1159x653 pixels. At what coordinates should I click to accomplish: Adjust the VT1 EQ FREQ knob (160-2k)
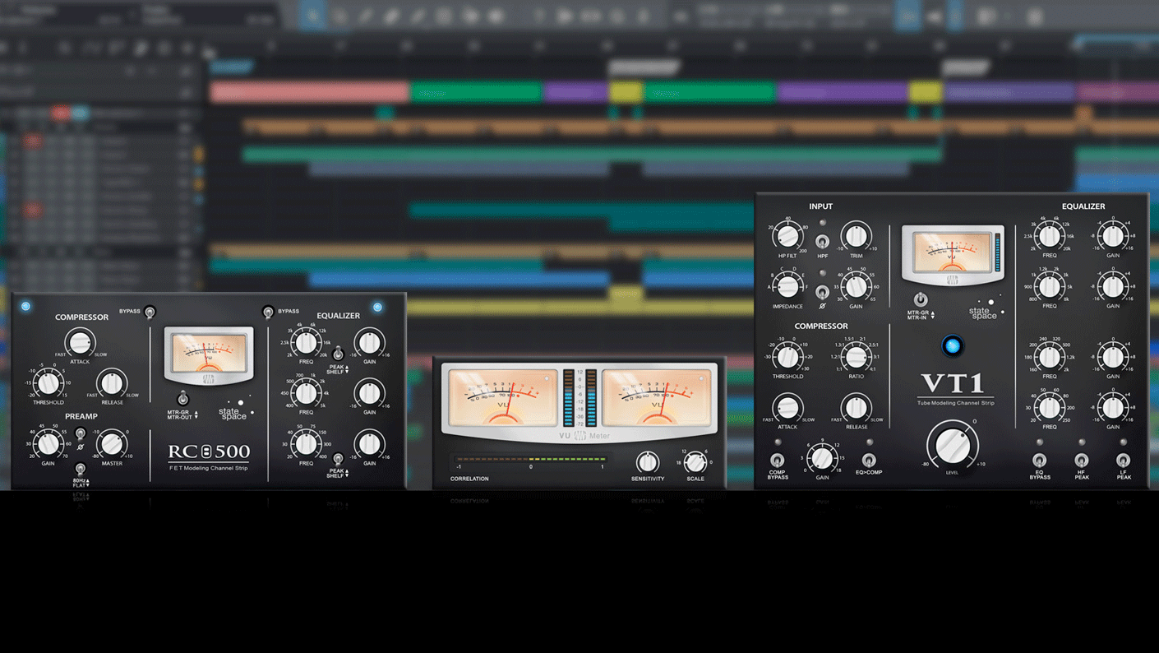[x=1050, y=356]
